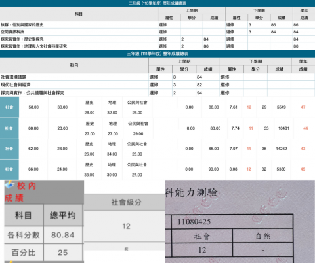Click the percentile value 25
315x263 pixels.
(63, 253)
